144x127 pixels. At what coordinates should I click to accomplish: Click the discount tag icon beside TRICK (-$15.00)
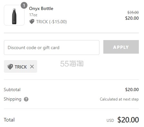click(32, 21)
